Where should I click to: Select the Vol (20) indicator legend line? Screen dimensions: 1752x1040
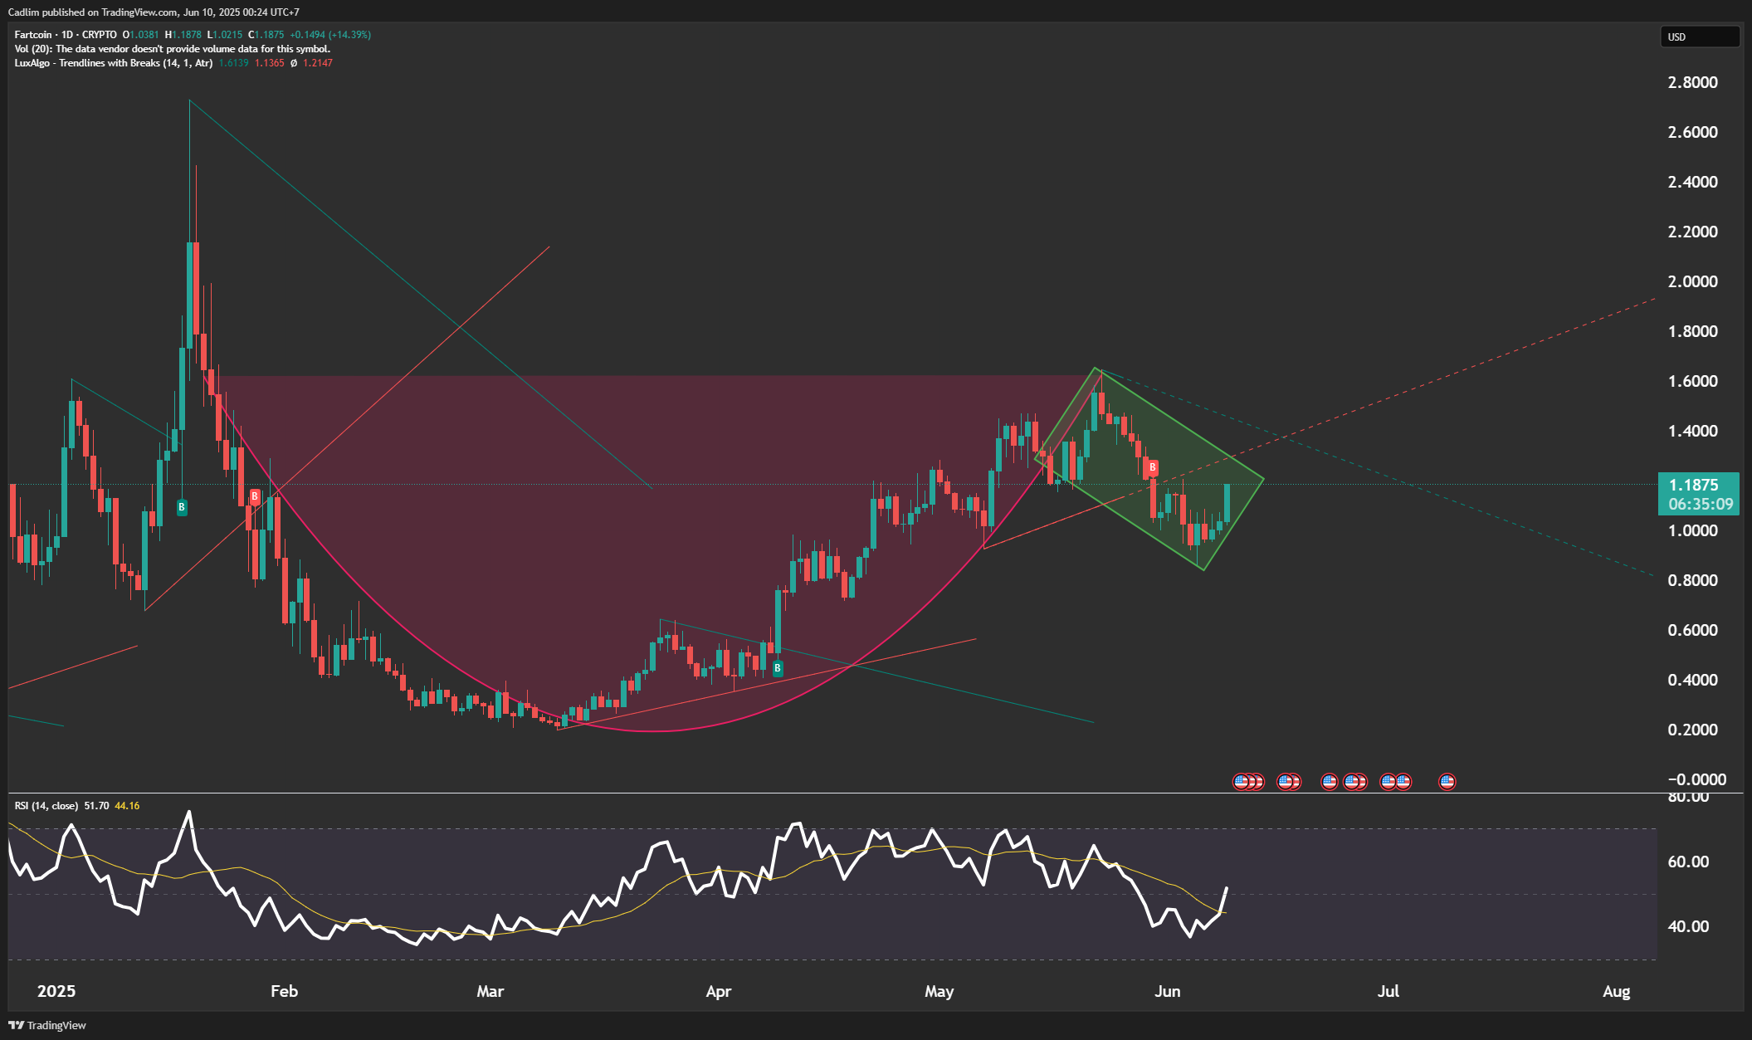click(173, 49)
